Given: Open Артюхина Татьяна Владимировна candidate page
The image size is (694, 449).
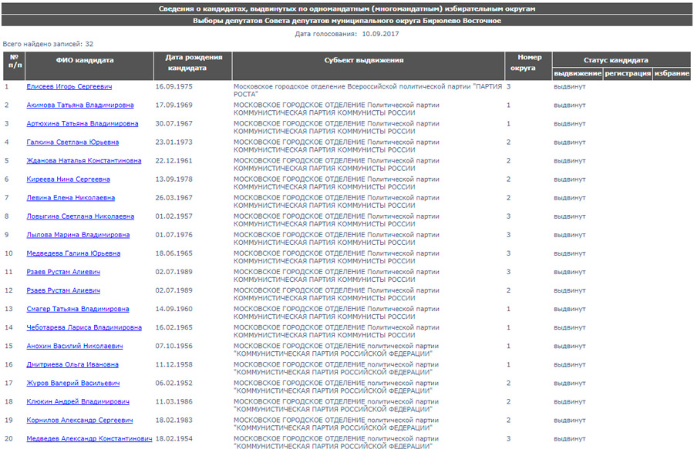Looking at the screenshot, I should [79, 124].
